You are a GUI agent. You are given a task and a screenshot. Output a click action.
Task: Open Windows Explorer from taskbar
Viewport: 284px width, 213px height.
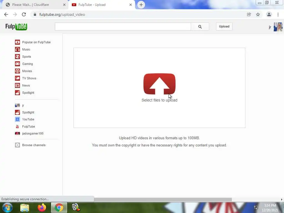click(25, 207)
